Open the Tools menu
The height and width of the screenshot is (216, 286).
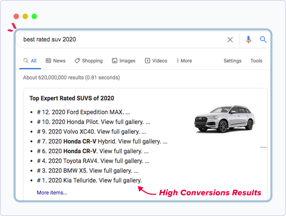(256, 61)
